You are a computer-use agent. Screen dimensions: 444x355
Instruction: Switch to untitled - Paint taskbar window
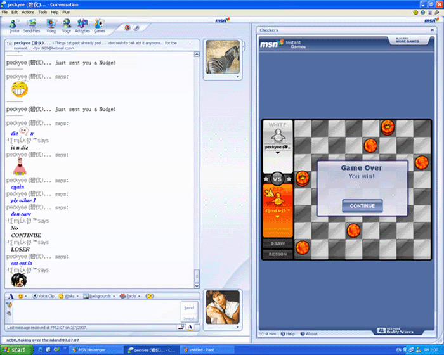208,350
